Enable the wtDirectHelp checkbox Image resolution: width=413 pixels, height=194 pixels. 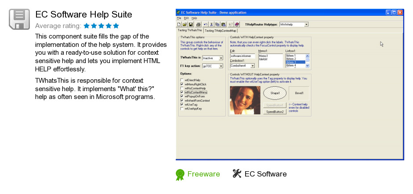point(182,80)
